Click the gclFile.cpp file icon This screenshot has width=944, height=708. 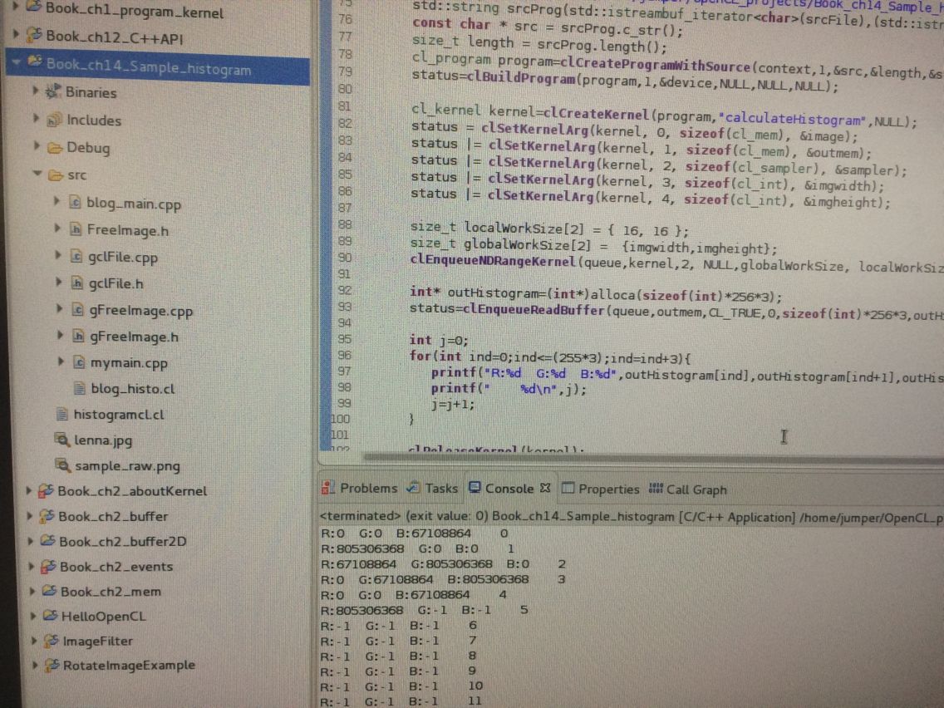76,257
